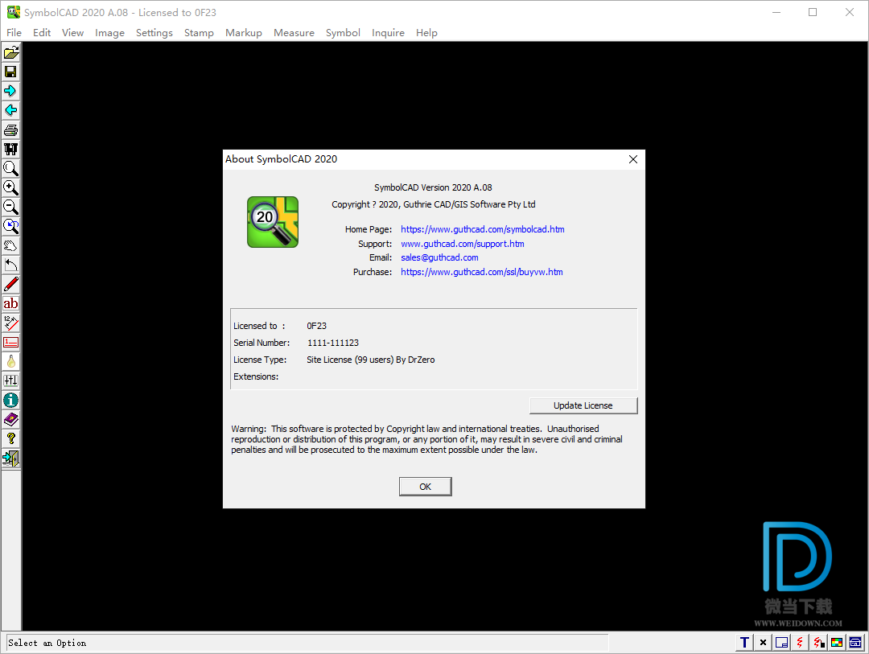The width and height of the screenshot is (869, 654).
Task: Select the 'ab' text markup tool
Action: tap(11, 304)
